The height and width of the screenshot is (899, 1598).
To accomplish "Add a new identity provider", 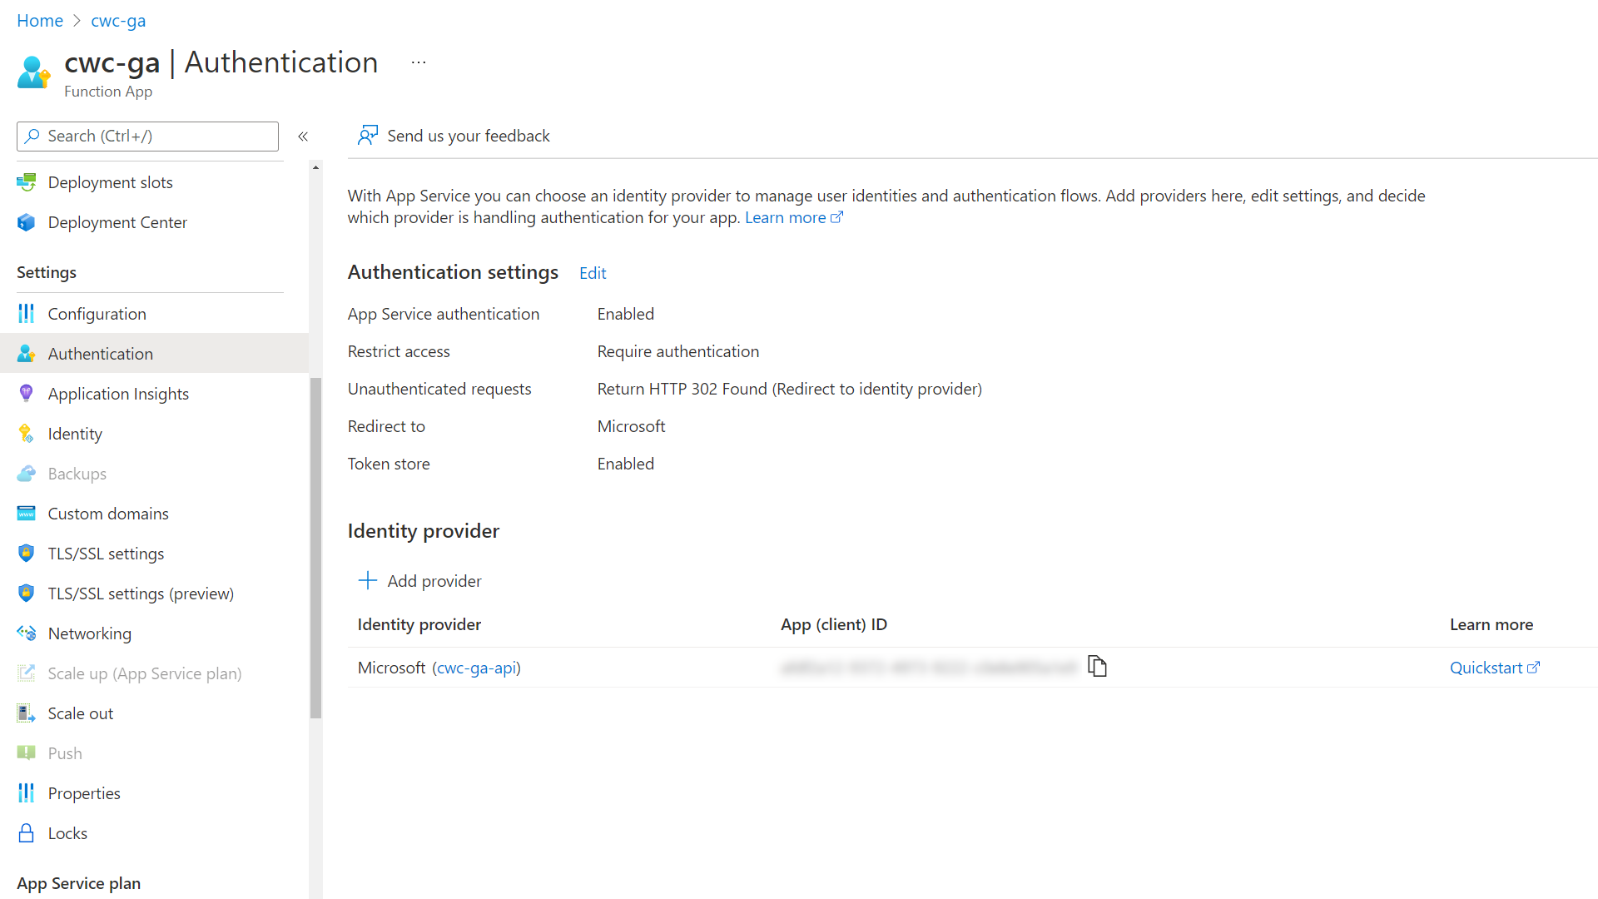I will coord(419,580).
